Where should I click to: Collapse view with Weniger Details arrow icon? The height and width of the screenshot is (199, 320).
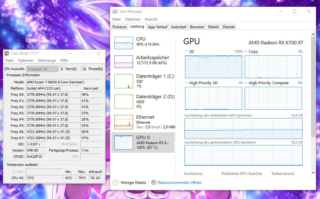point(116,182)
